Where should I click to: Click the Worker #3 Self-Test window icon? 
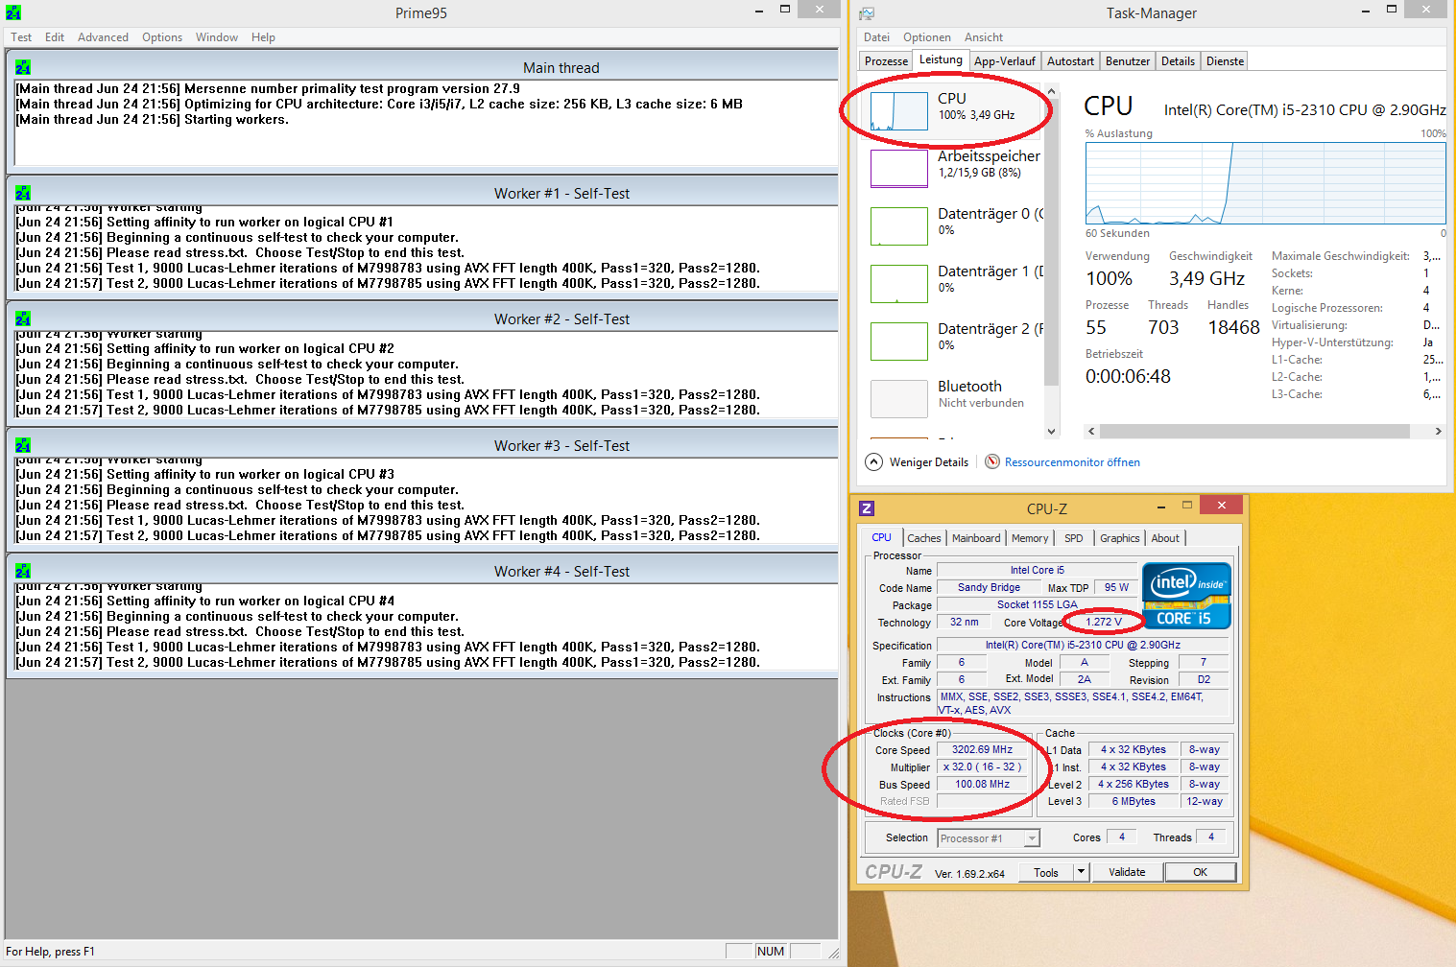(23, 445)
